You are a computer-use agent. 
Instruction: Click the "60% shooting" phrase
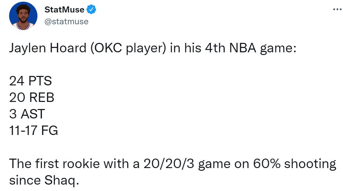click(292, 164)
